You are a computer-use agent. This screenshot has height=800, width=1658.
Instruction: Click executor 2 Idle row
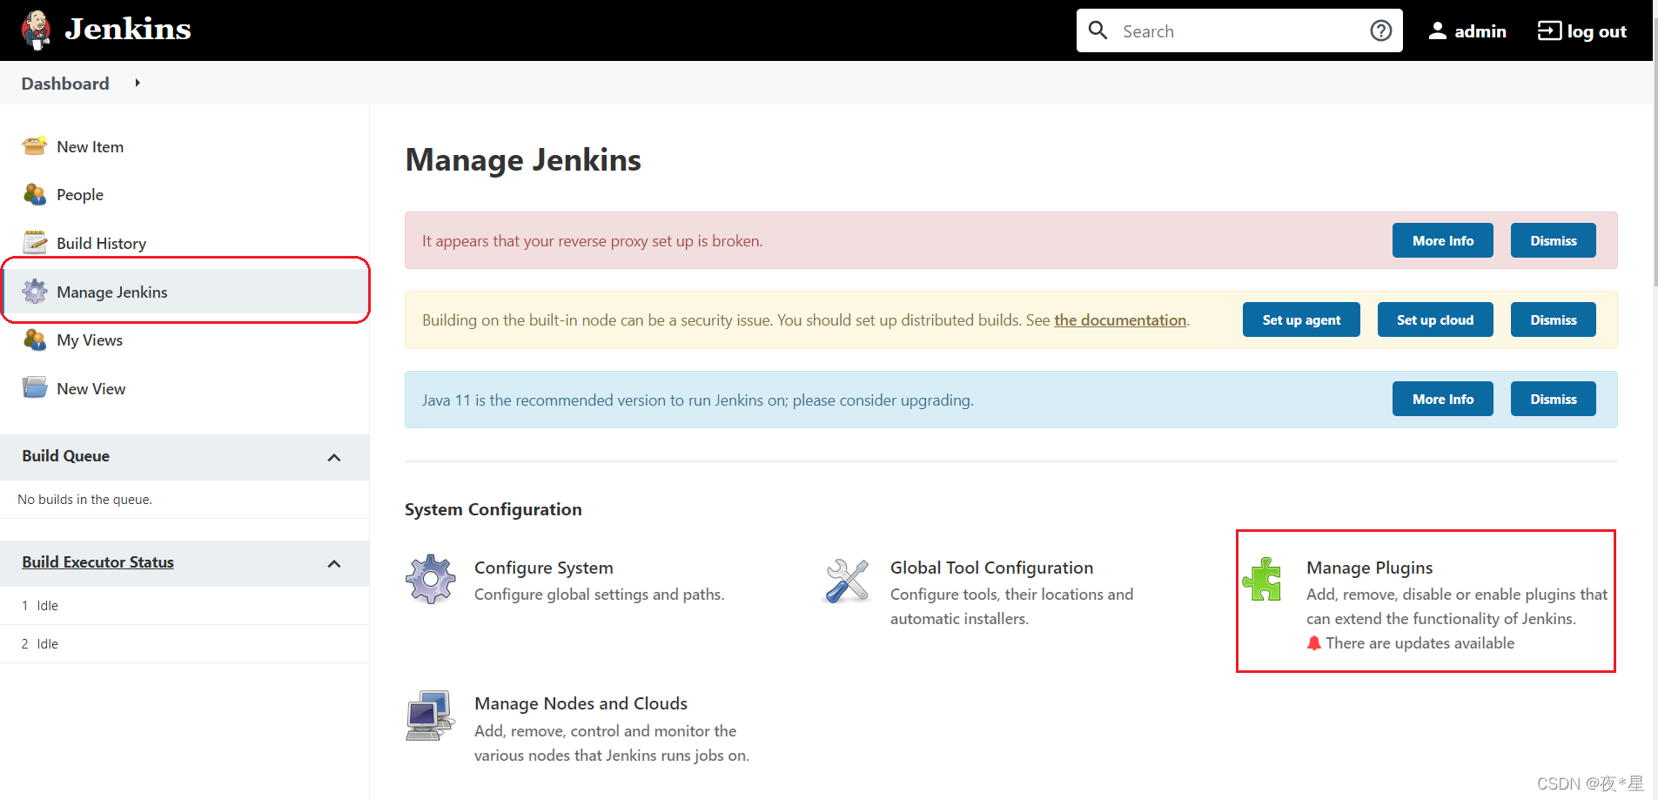click(x=185, y=644)
